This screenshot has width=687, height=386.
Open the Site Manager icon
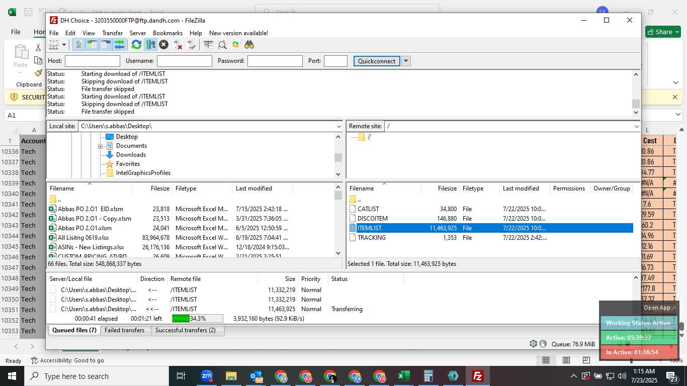click(53, 45)
